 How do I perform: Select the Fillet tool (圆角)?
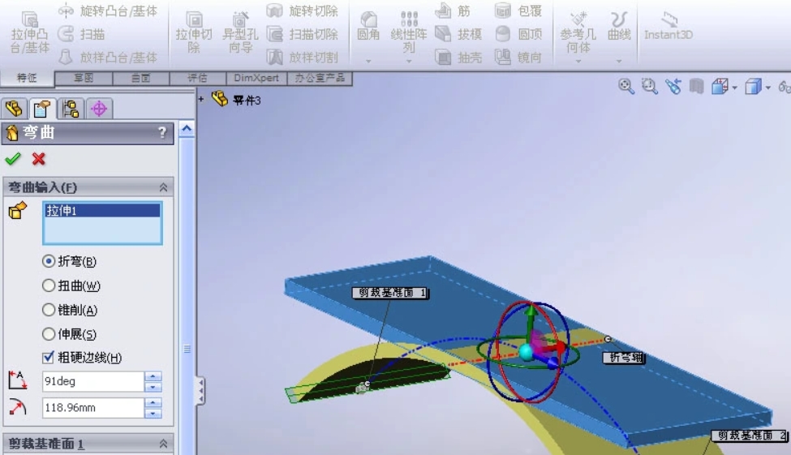368,26
